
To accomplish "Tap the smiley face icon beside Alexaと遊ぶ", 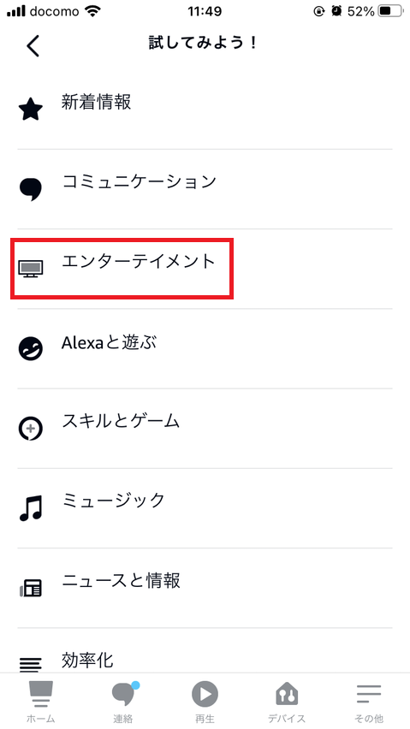I will pos(31,349).
